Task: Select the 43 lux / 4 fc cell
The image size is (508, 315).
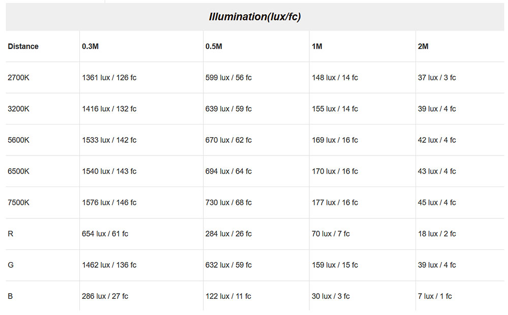Action: click(x=437, y=171)
